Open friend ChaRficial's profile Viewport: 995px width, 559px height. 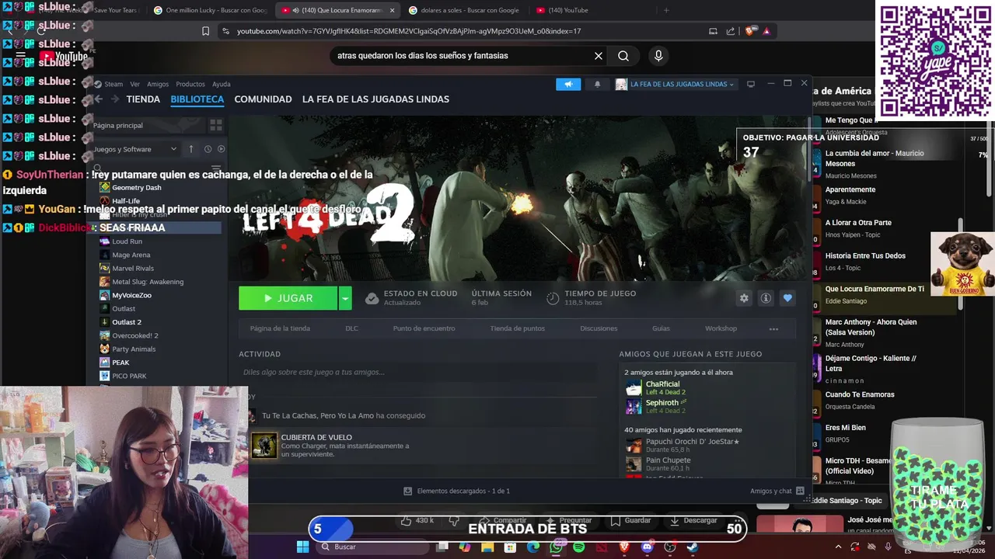[x=662, y=384]
